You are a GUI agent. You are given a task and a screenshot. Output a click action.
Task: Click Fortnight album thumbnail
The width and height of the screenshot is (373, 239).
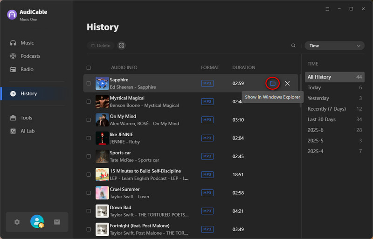coord(102,229)
